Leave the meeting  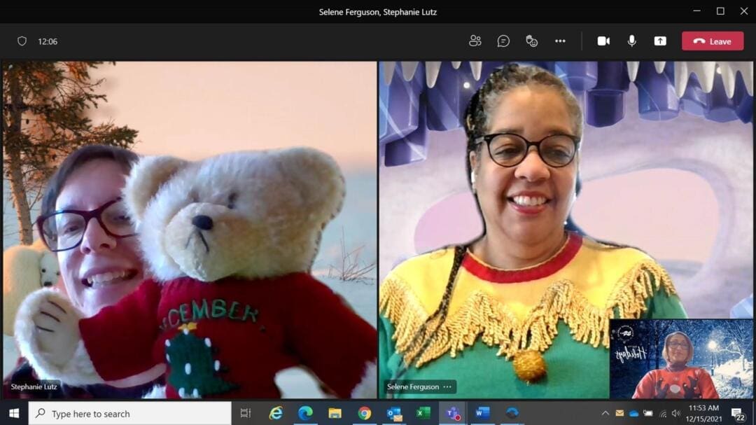coord(713,41)
